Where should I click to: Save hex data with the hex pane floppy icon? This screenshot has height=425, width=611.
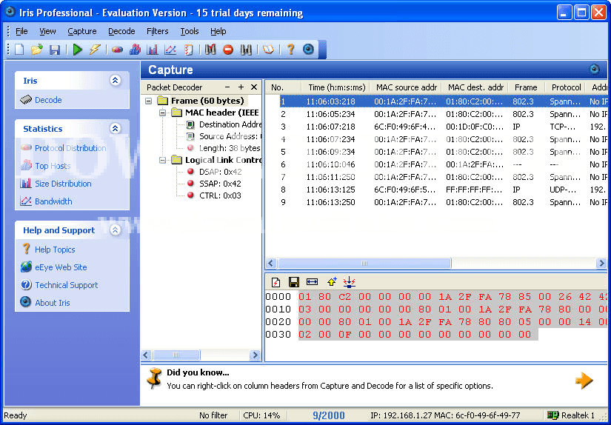coord(294,282)
